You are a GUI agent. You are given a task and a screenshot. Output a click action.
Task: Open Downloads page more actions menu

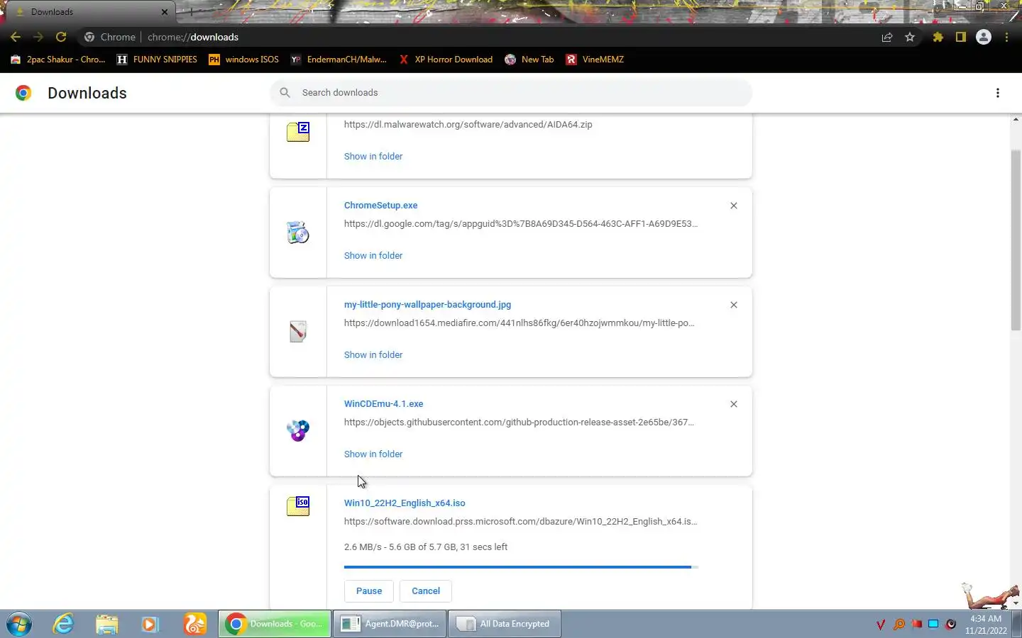point(998,93)
